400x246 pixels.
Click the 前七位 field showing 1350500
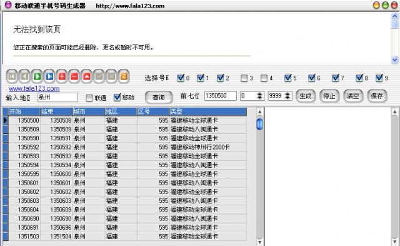point(221,96)
